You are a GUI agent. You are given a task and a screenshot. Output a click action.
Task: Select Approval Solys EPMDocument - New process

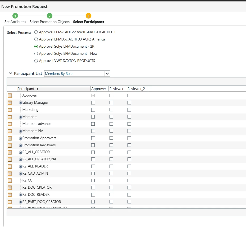point(36,54)
